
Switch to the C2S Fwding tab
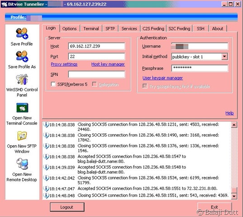pyautogui.click(x=153, y=28)
